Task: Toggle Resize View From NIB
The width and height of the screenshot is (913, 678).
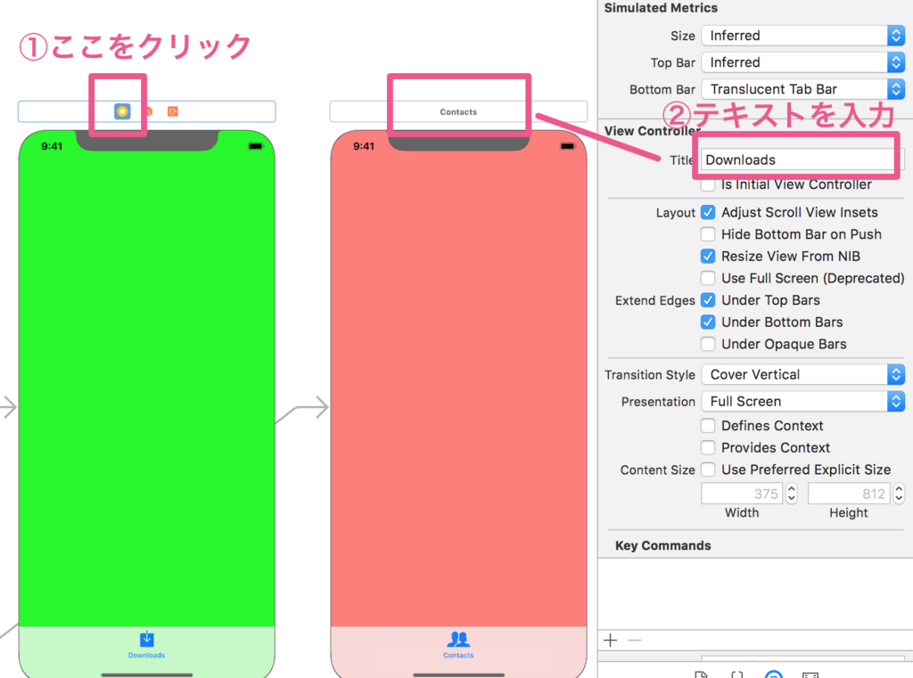Action: click(x=708, y=256)
